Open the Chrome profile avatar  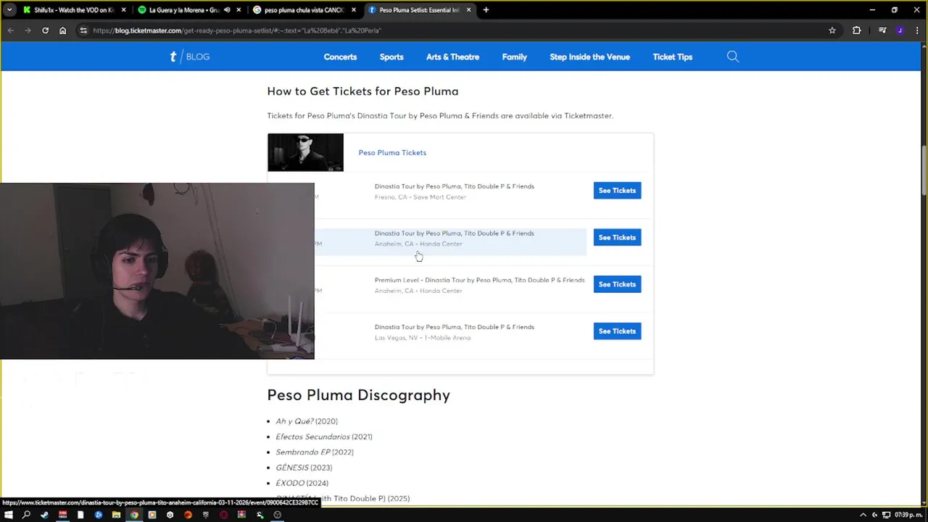point(900,30)
